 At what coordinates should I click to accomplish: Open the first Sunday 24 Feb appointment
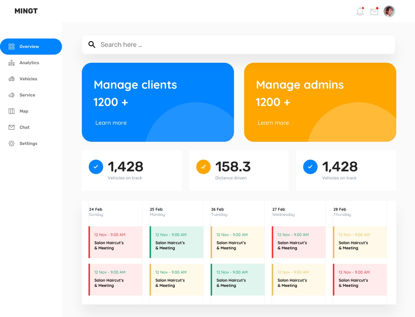coord(116,242)
